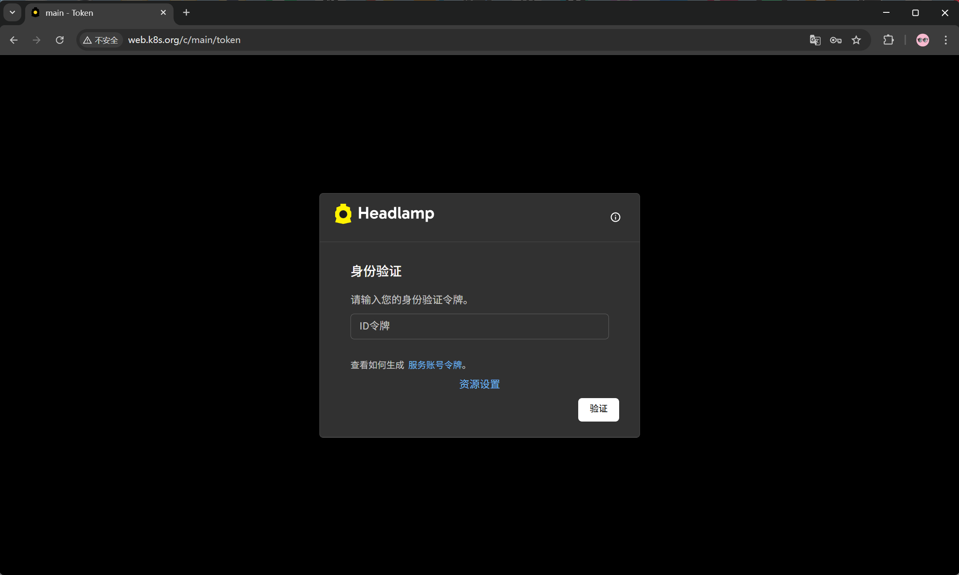Reload the page with the refresh icon
This screenshot has height=575, width=959.
point(60,40)
